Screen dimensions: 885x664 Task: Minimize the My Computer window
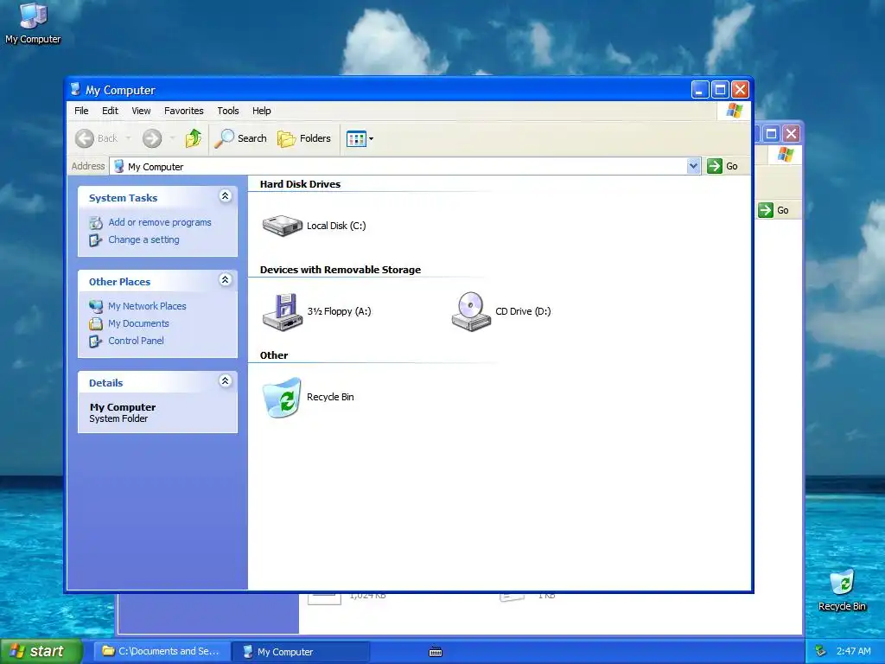coord(700,89)
